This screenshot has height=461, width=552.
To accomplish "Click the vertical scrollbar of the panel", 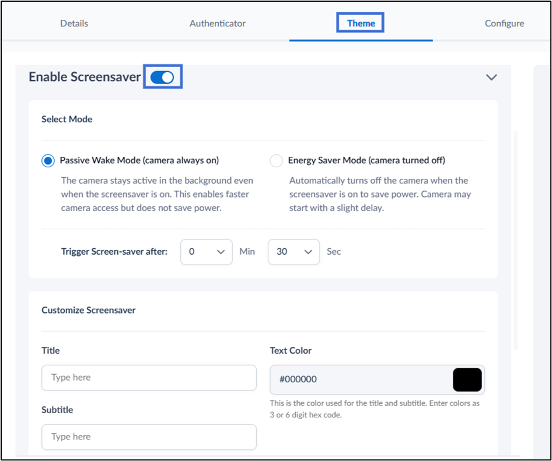I will 515,241.
